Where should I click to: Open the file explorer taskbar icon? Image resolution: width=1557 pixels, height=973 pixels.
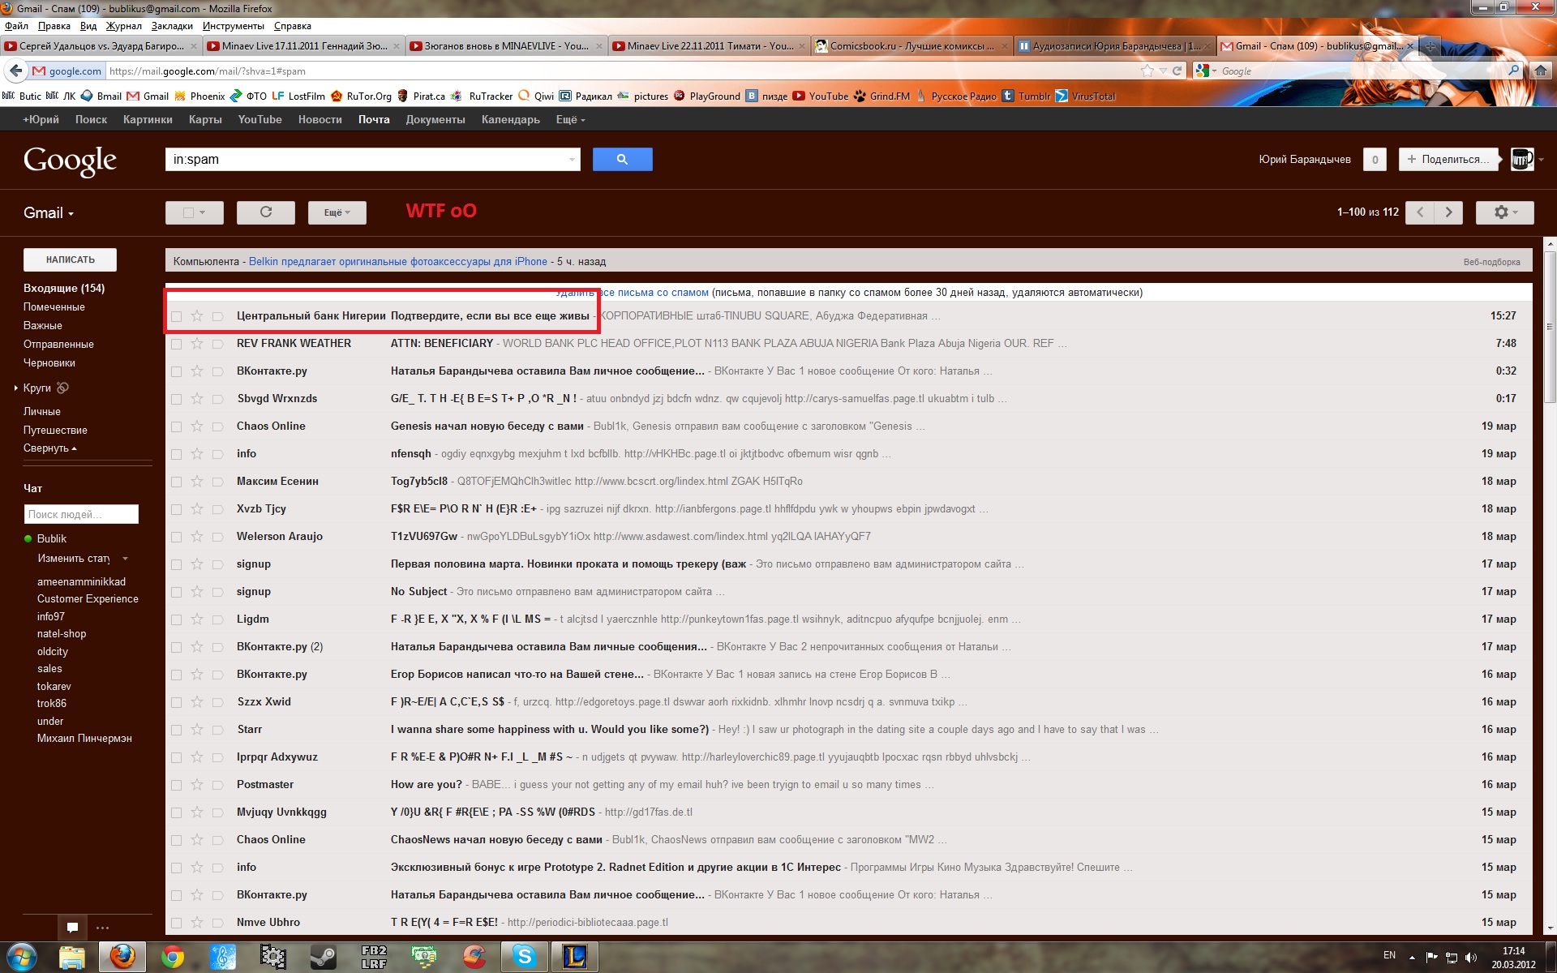(x=72, y=958)
